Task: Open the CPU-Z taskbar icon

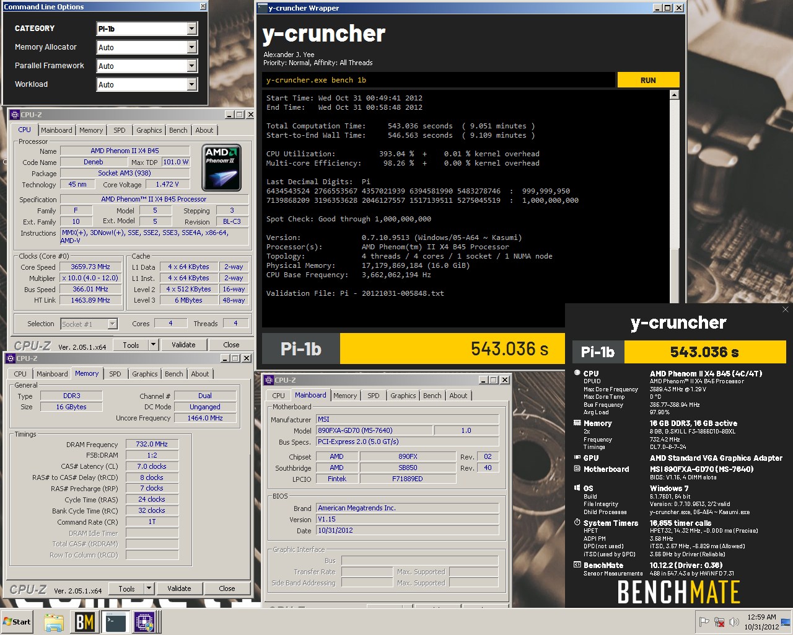Action: [x=146, y=622]
